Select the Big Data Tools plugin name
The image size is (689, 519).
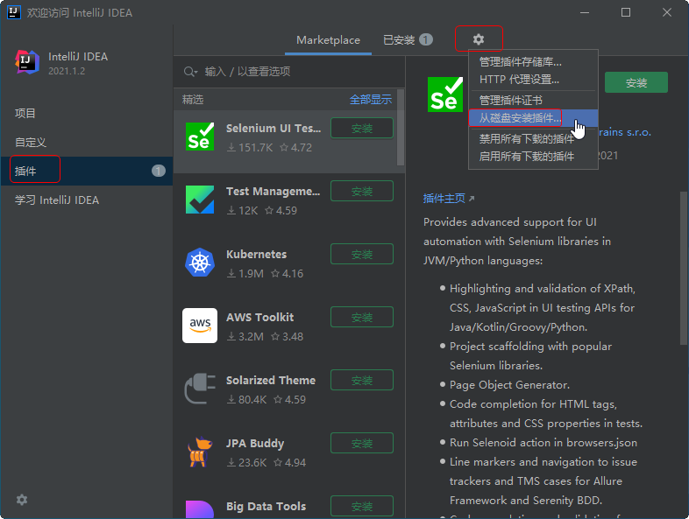pos(266,506)
